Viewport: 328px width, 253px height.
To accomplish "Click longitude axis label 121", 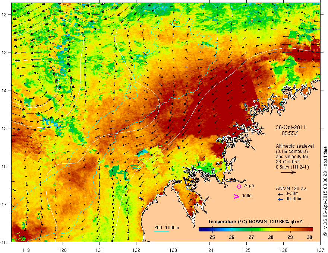I will (99, 250).
